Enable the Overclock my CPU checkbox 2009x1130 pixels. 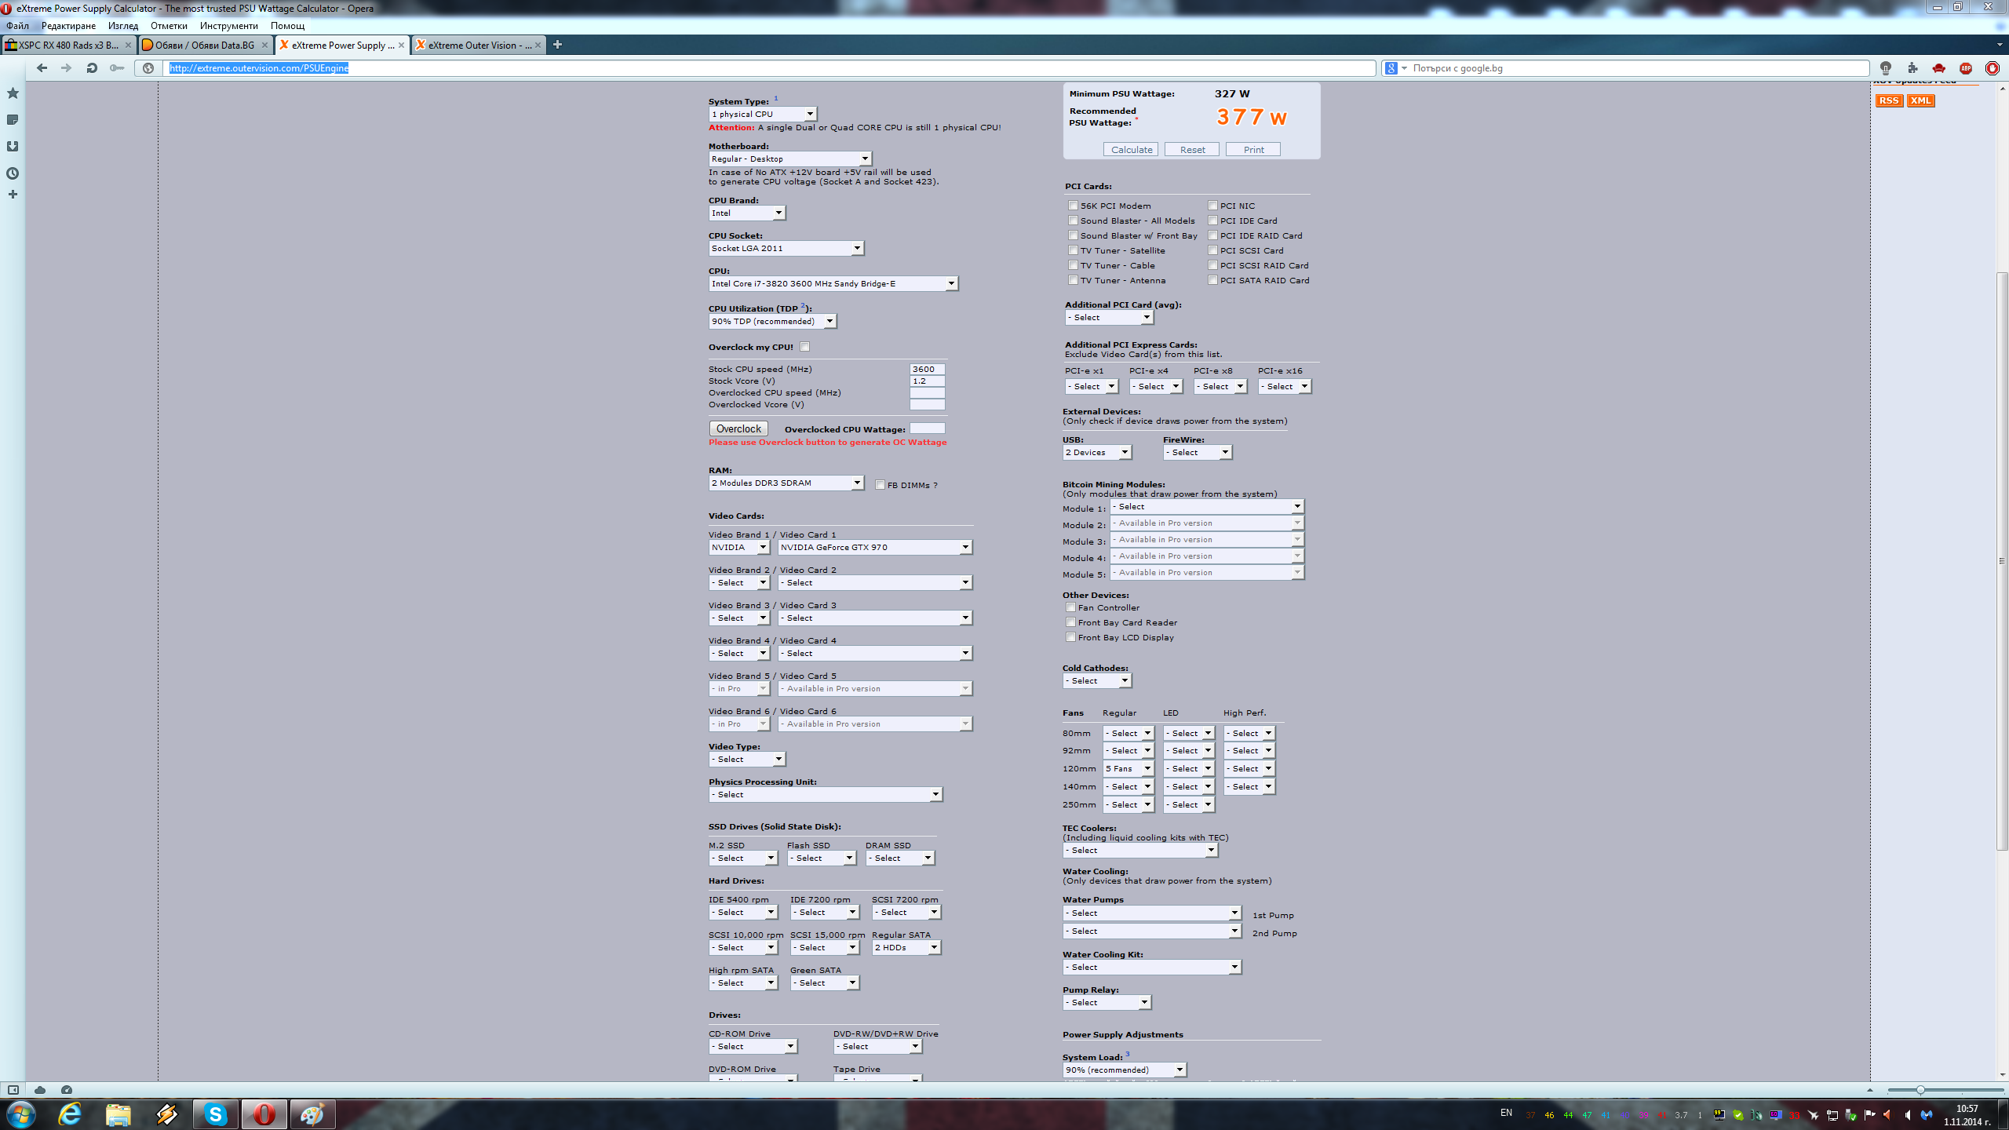804,347
